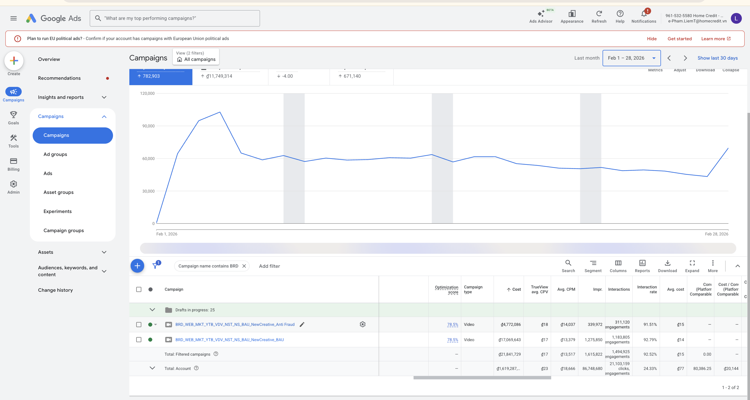Image resolution: width=750 pixels, height=400 pixels.
Task: Click Get started on EU ads banner
Action: pyautogui.click(x=679, y=39)
